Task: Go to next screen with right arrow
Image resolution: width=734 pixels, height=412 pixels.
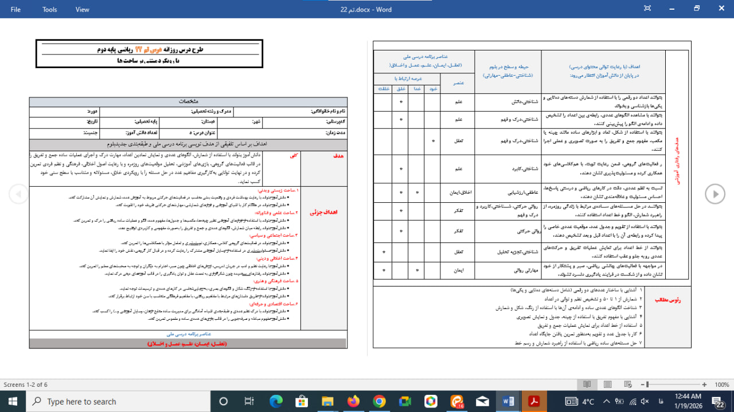Action: [715, 194]
